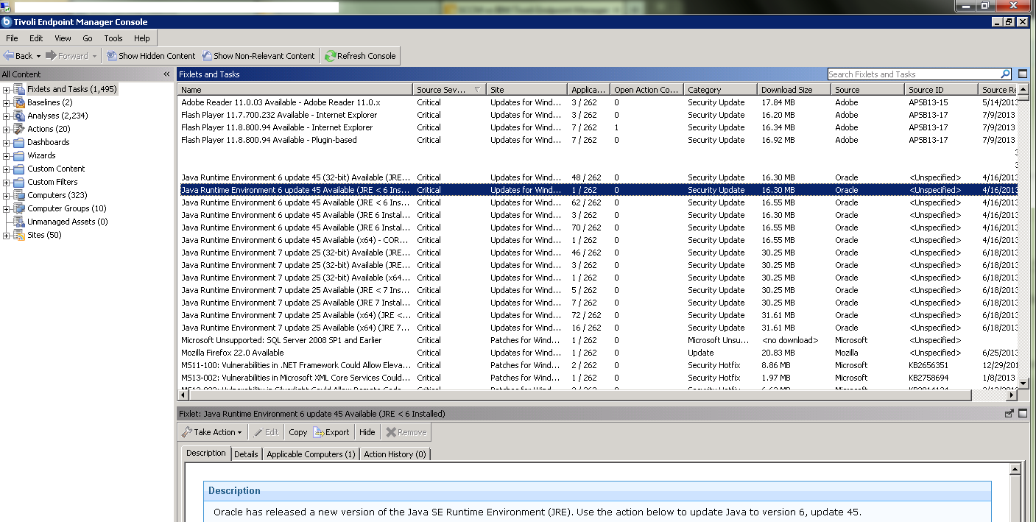This screenshot has height=522, width=1036.
Task: Click the detach-window icon on the Fixlet panel
Action: tap(1009, 413)
